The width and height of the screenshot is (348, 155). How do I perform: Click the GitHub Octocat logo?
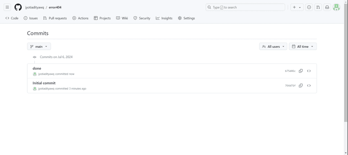[18, 7]
